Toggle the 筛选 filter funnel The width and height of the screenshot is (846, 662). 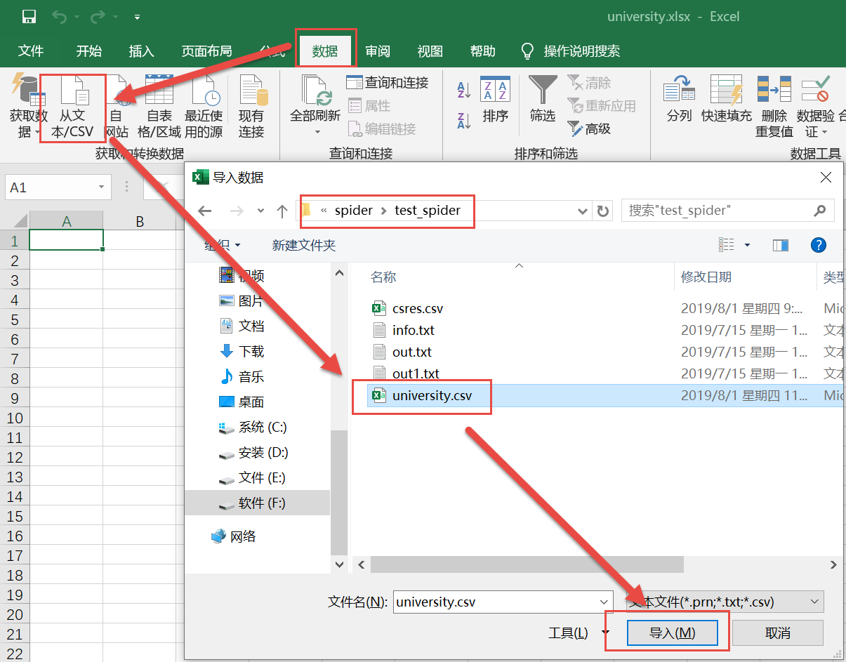(542, 100)
